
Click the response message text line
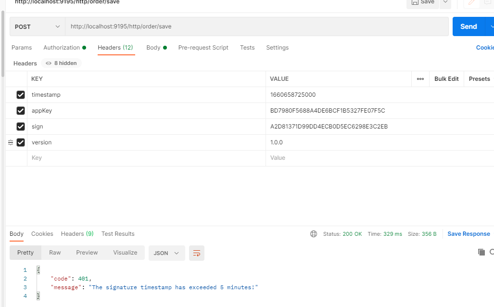pos(154,287)
